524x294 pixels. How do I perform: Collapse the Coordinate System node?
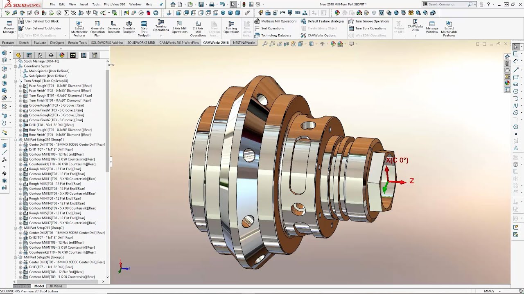click(16, 66)
